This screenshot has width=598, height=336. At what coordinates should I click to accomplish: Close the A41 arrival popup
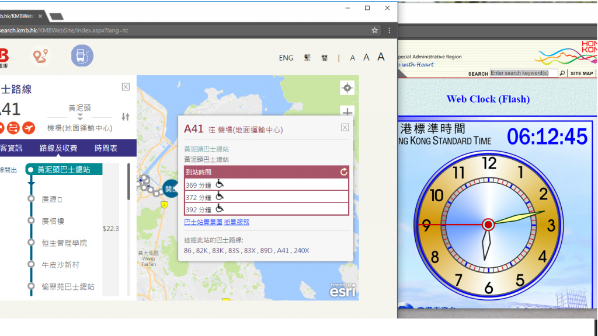pyautogui.click(x=345, y=128)
